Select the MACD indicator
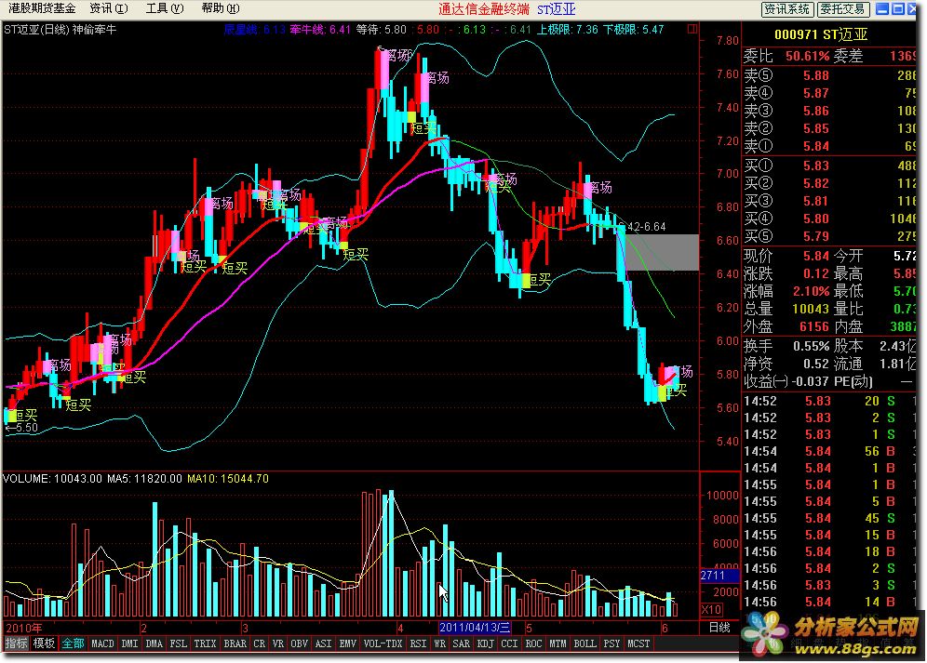 coord(103,643)
